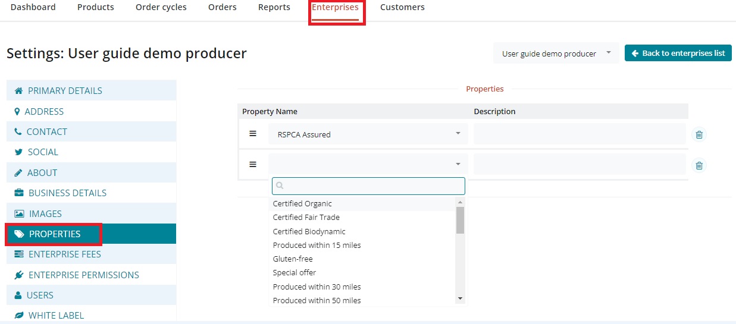Open the User guide demo producer selector
The height and width of the screenshot is (324, 736).
click(x=556, y=54)
